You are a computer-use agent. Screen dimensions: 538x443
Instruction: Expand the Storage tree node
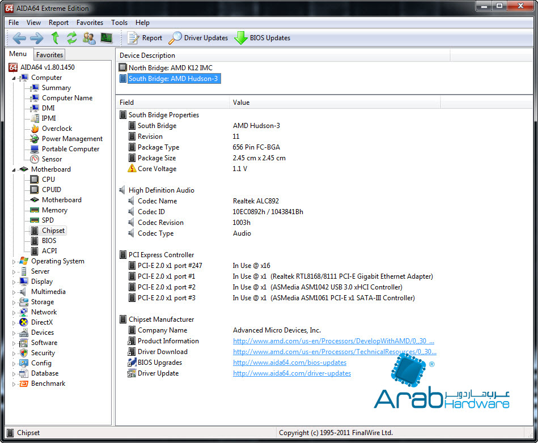[14, 303]
